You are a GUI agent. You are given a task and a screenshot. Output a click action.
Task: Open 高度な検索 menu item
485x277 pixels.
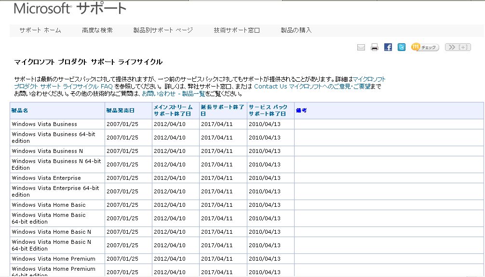(x=97, y=30)
